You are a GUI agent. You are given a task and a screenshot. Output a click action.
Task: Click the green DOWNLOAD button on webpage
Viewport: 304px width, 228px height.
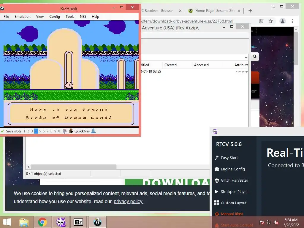167,182
